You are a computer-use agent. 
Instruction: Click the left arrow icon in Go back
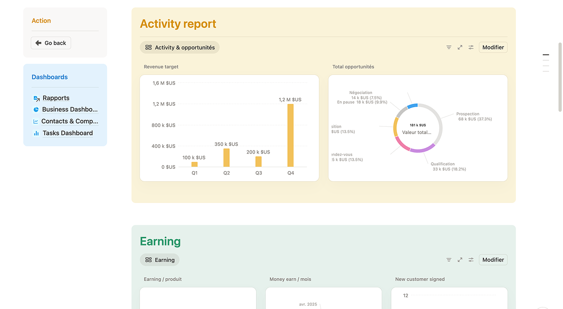click(x=38, y=43)
